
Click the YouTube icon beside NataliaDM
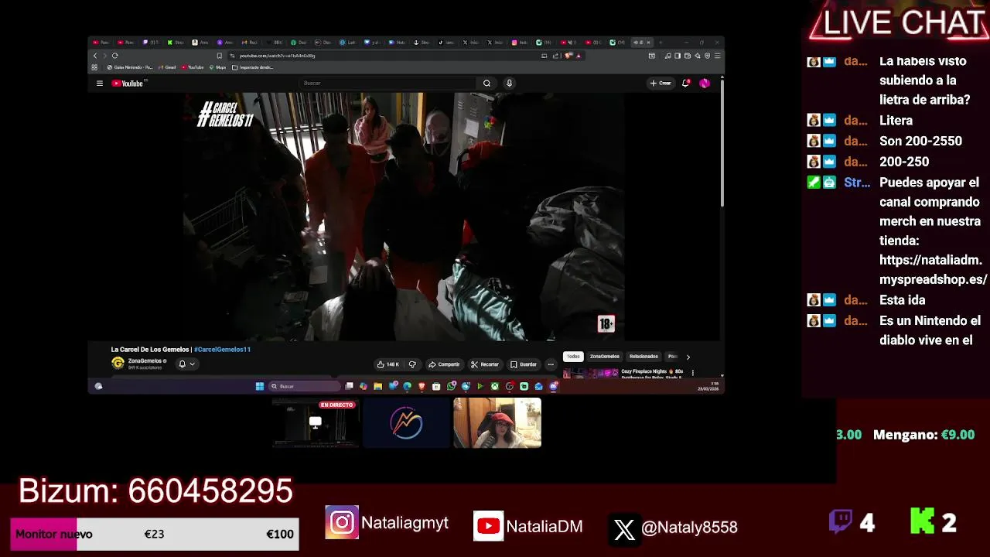tap(488, 526)
